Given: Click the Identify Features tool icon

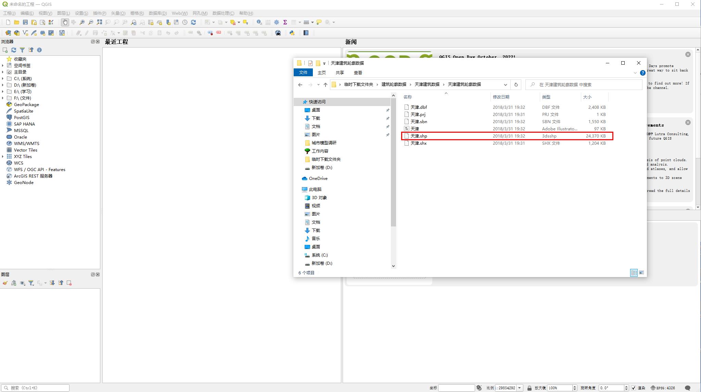Looking at the screenshot, I should [x=259, y=22].
